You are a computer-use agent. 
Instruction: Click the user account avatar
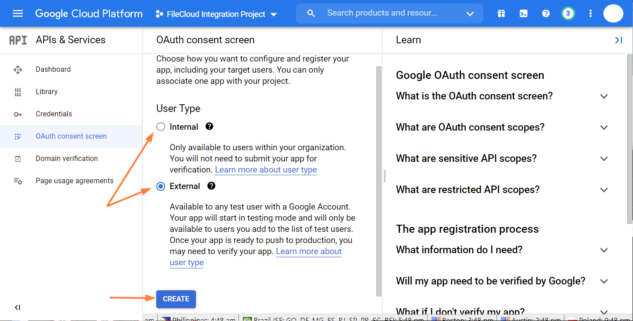coord(613,13)
